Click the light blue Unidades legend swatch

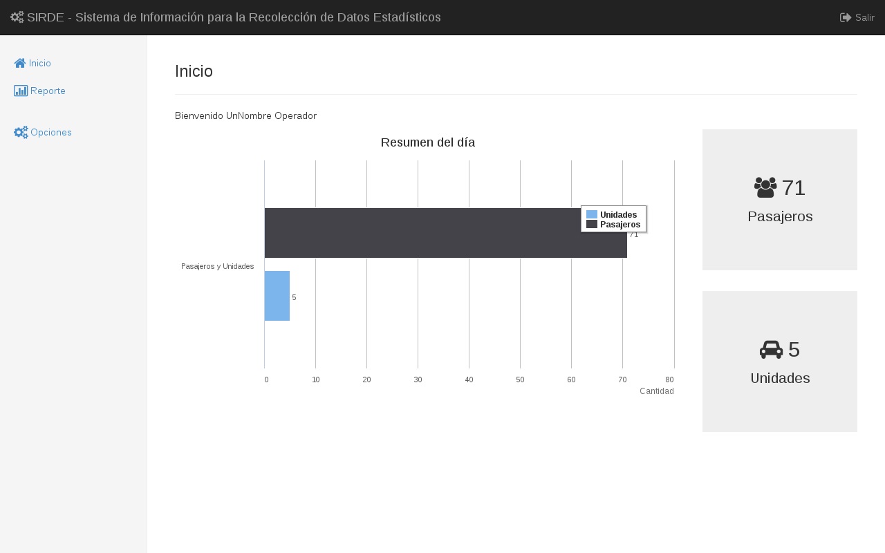click(592, 214)
